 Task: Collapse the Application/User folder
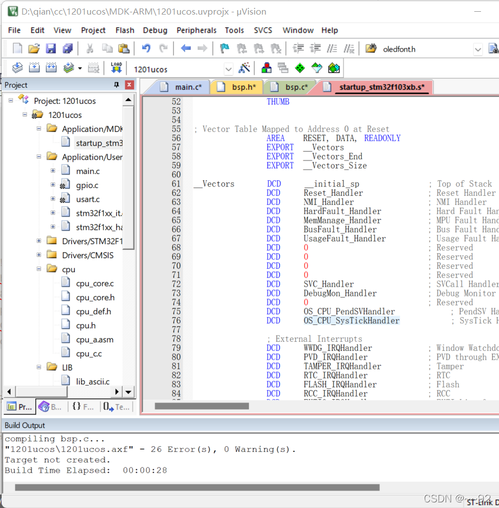pyautogui.click(x=39, y=157)
